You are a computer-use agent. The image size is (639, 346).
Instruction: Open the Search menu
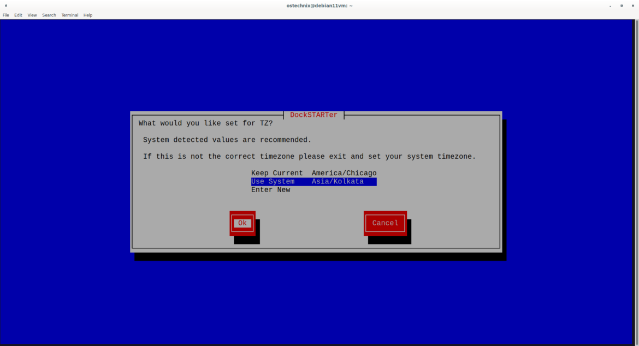tap(49, 15)
